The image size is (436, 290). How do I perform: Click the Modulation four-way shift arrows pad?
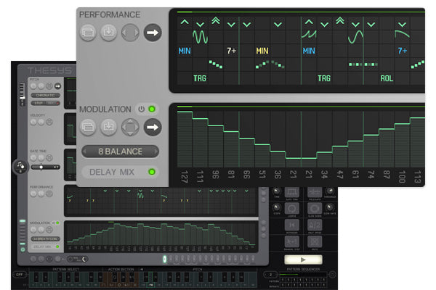click(x=130, y=128)
